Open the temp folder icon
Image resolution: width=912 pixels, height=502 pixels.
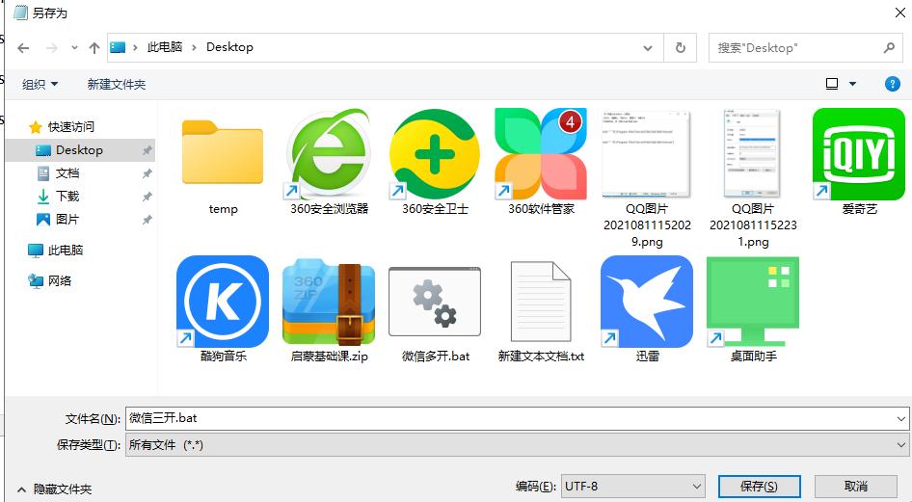pos(223,153)
